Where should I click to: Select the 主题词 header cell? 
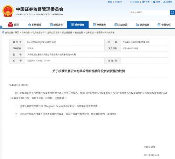(112, 60)
